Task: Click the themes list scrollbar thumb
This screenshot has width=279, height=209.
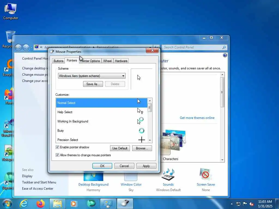Action: [222, 92]
